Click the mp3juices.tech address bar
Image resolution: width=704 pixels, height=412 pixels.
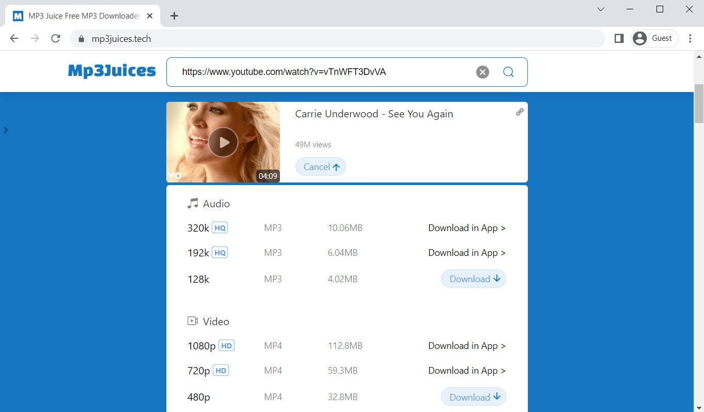pyautogui.click(x=337, y=38)
